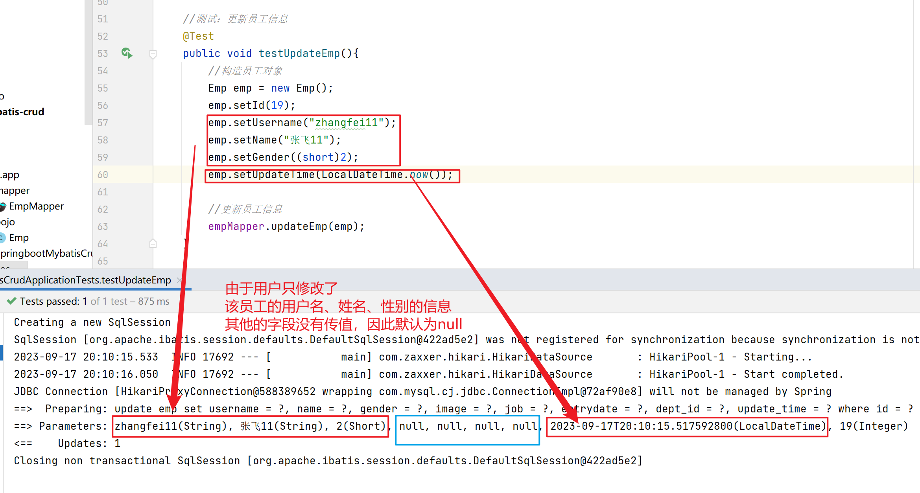The height and width of the screenshot is (493, 920).
Task: Click line number 60 in the gutter
Action: coord(103,175)
